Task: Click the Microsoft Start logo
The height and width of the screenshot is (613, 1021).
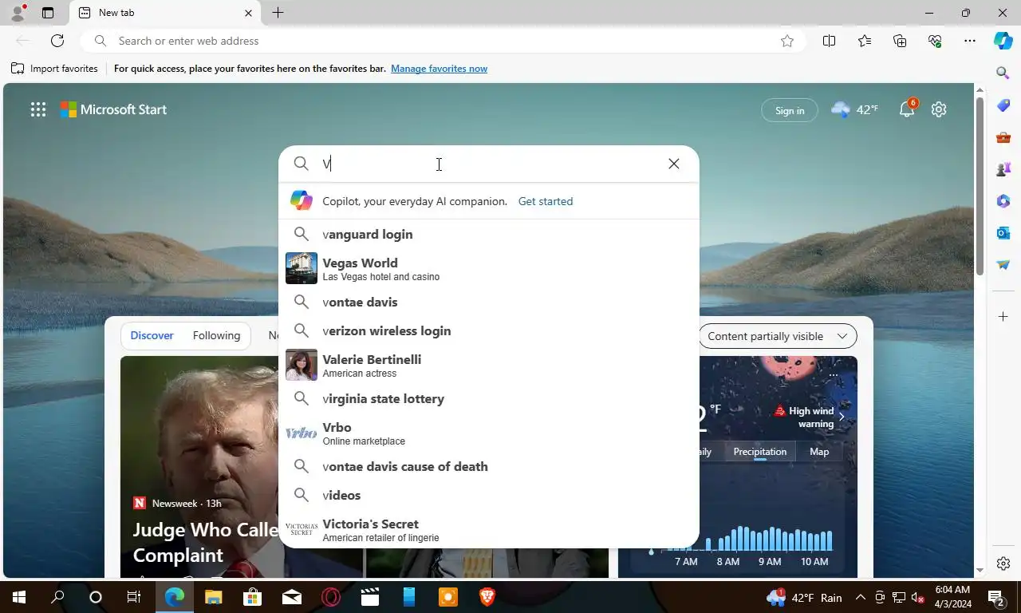Action: [x=113, y=109]
